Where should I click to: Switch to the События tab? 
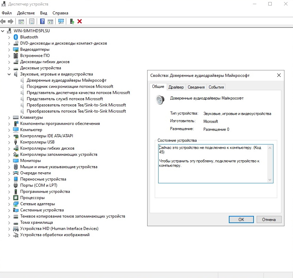click(216, 87)
